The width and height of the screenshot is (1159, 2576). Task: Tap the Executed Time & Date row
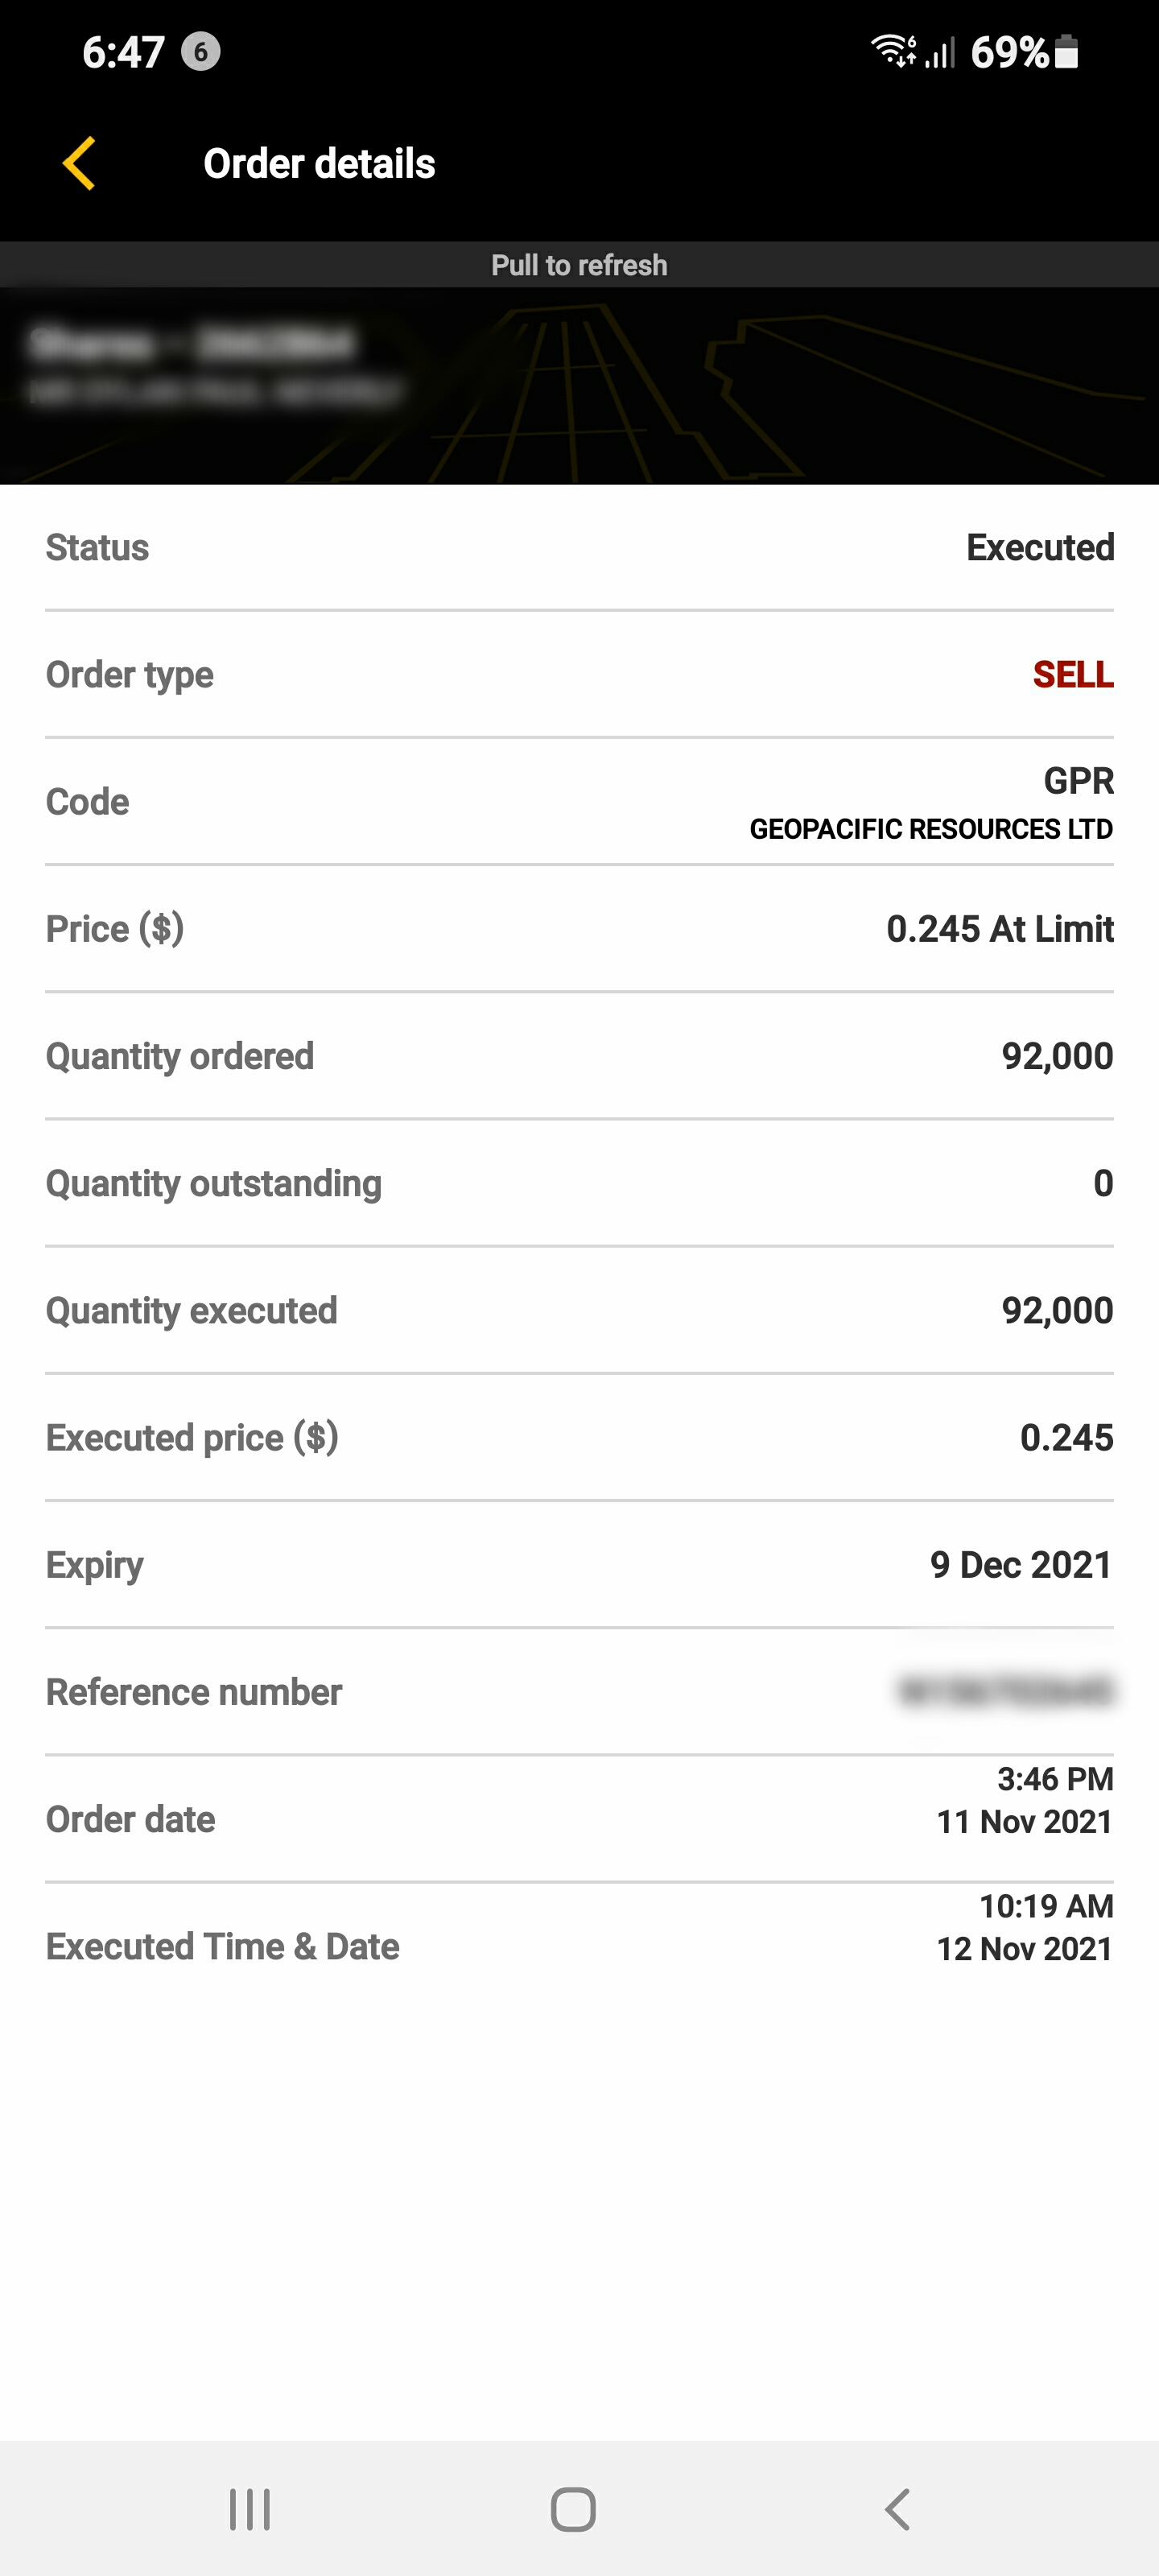pos(579,1946)
